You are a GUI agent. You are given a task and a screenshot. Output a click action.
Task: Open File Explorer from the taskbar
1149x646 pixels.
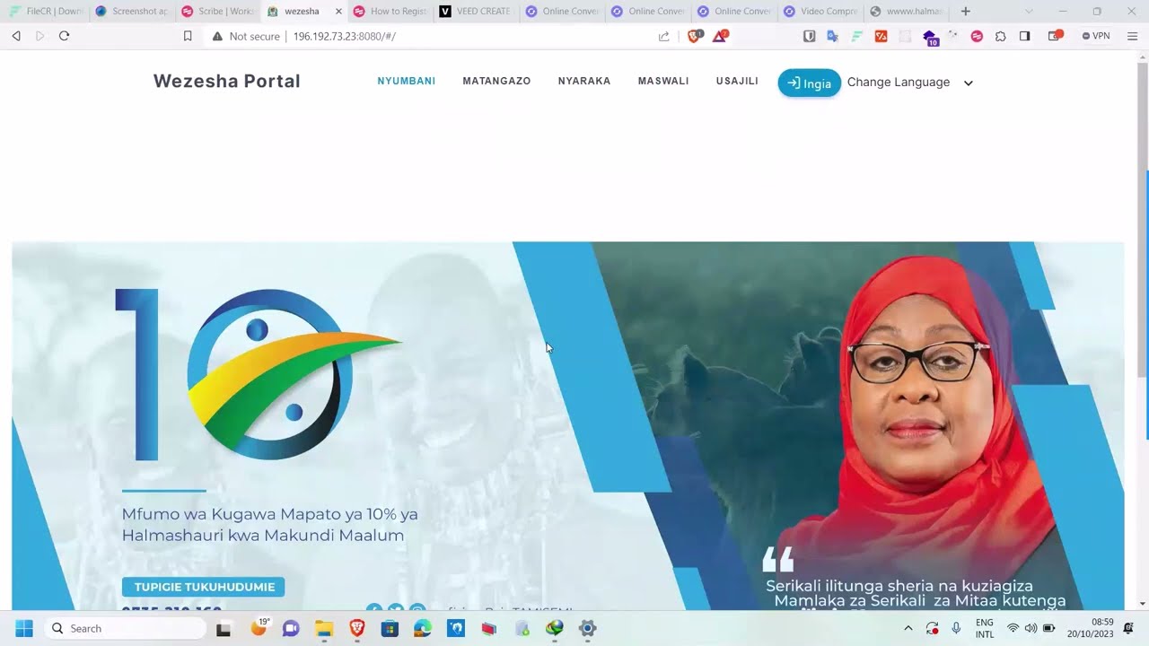point(323,628)
